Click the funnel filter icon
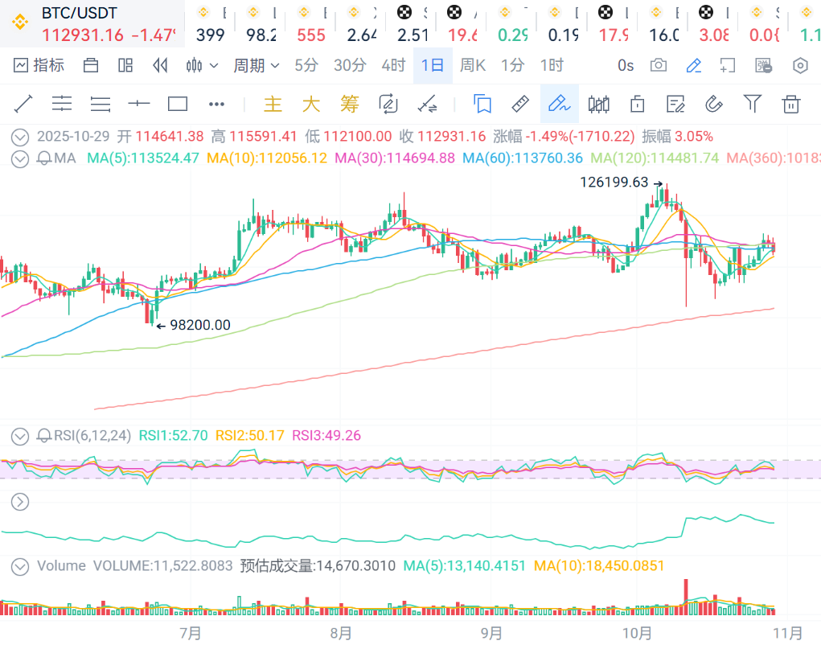Viewport: 821px width, 649px height. tap(753, 104)
